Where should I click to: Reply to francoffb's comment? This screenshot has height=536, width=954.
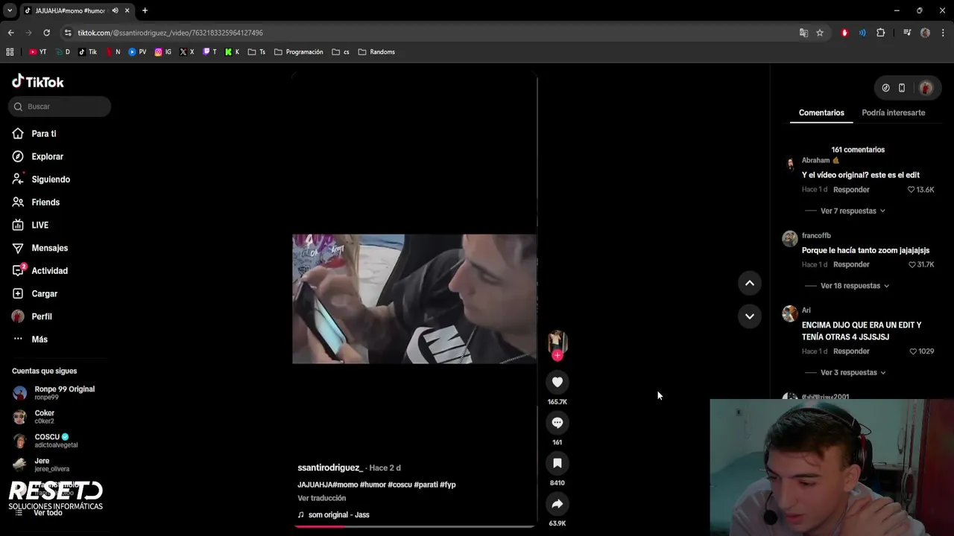coord(851,264)
